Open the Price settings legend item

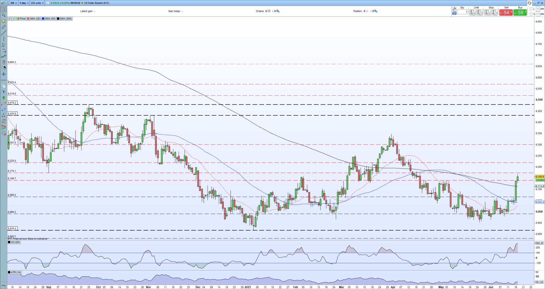(x=21, y=19)
